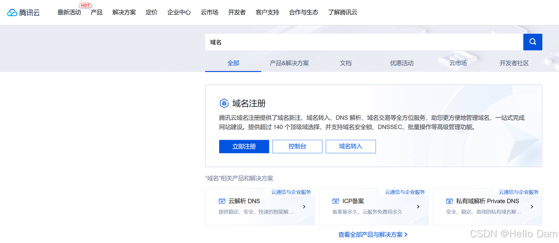The height and width of the screenshot is (243, 559).
Task: Open the 合作与生态 menu
Action: click(304, 12)
